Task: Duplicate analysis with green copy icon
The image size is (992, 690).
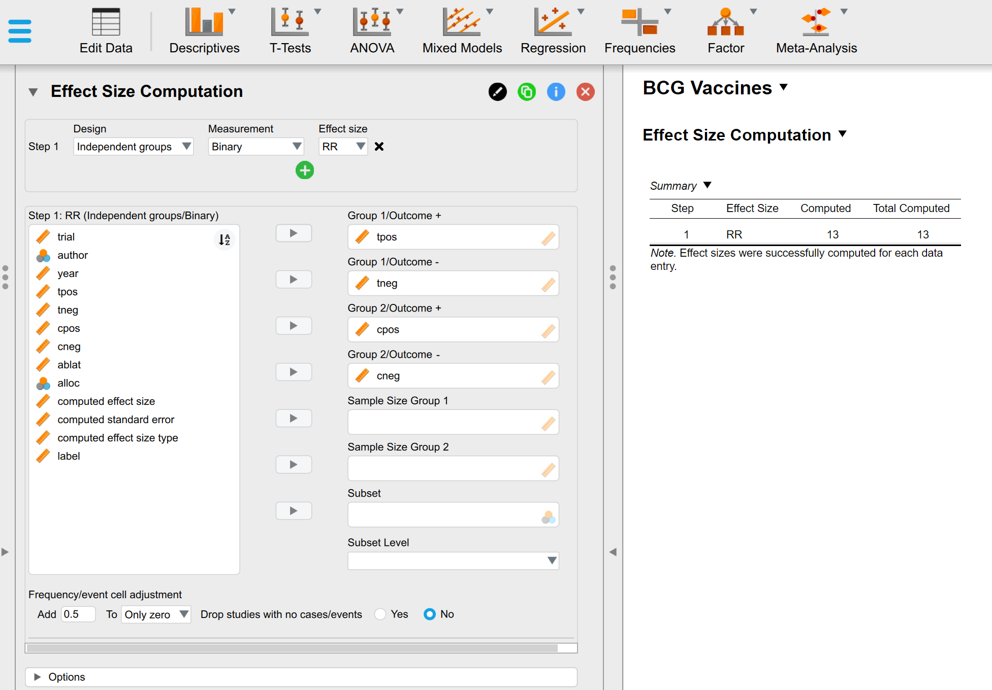Action: (x=527, y=92)
